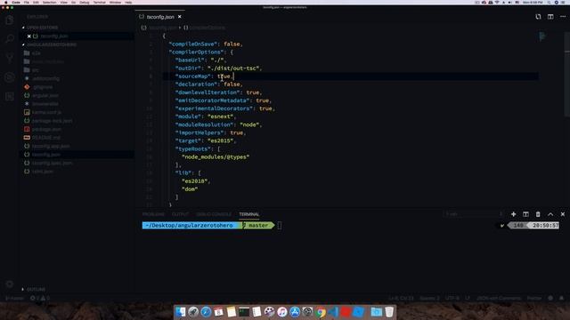Open the notifications bell in status bar
570x320 pixels.
(x=562, y=299)
